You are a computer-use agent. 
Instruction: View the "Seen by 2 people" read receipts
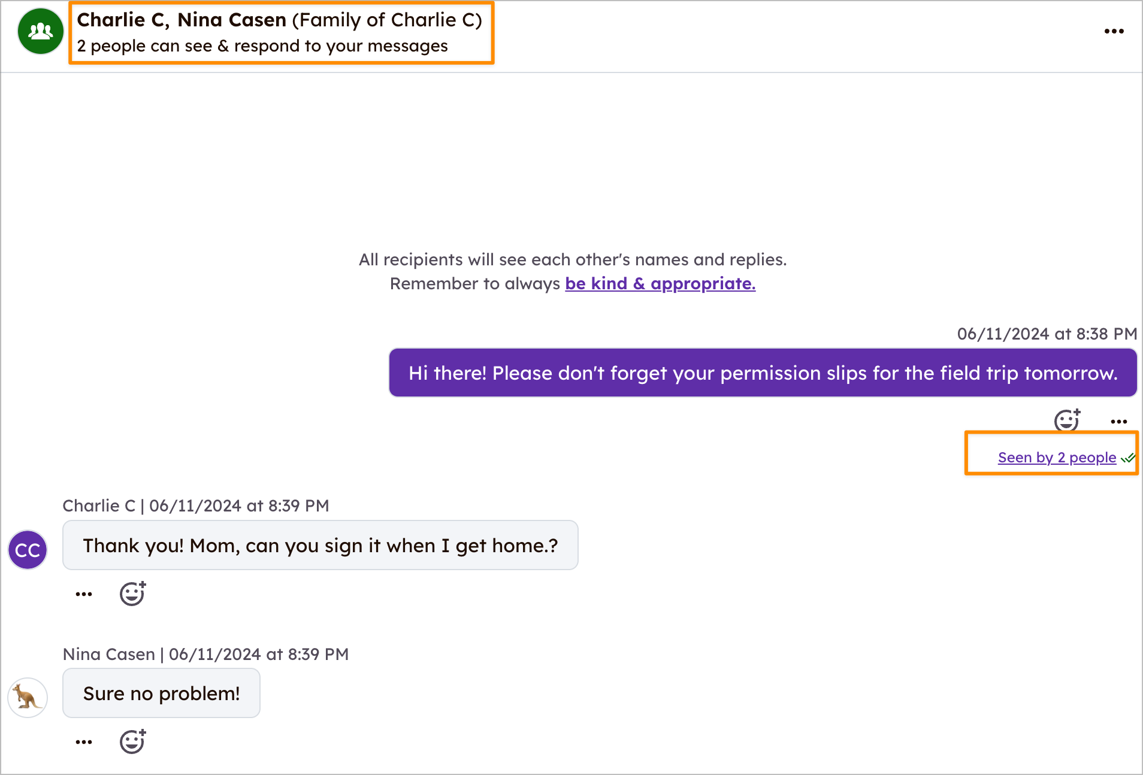(x=1056, y=458)
